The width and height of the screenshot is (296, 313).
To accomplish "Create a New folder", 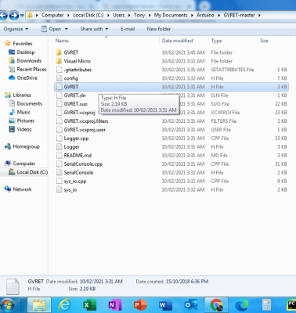I will click(x=159, y=29).
